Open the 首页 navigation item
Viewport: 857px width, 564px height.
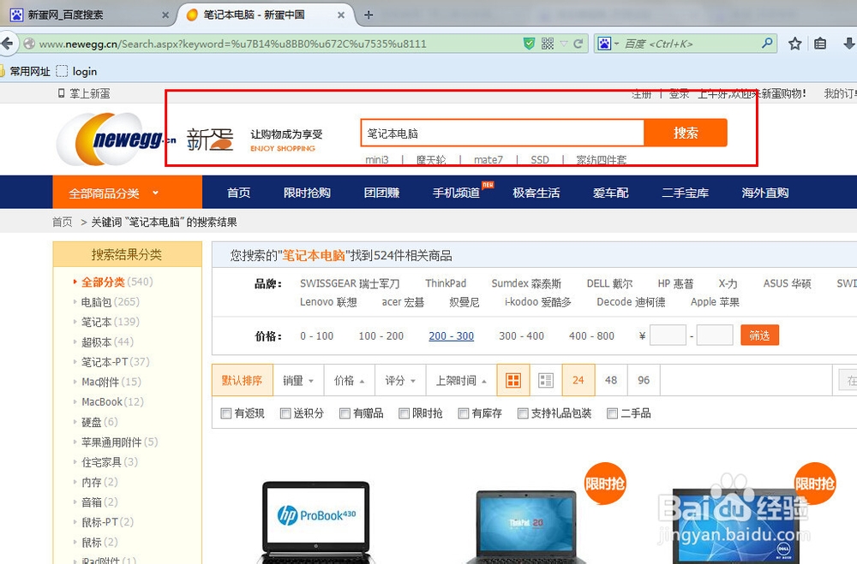coord(239,193)
